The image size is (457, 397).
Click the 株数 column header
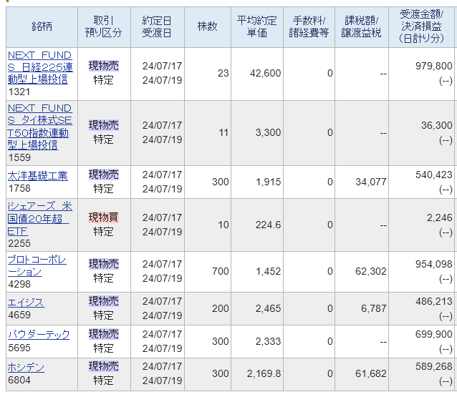(208, 26)
